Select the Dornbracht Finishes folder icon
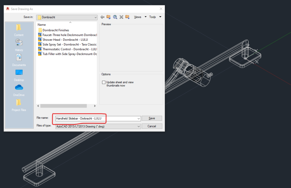 [x=40, y=30]
